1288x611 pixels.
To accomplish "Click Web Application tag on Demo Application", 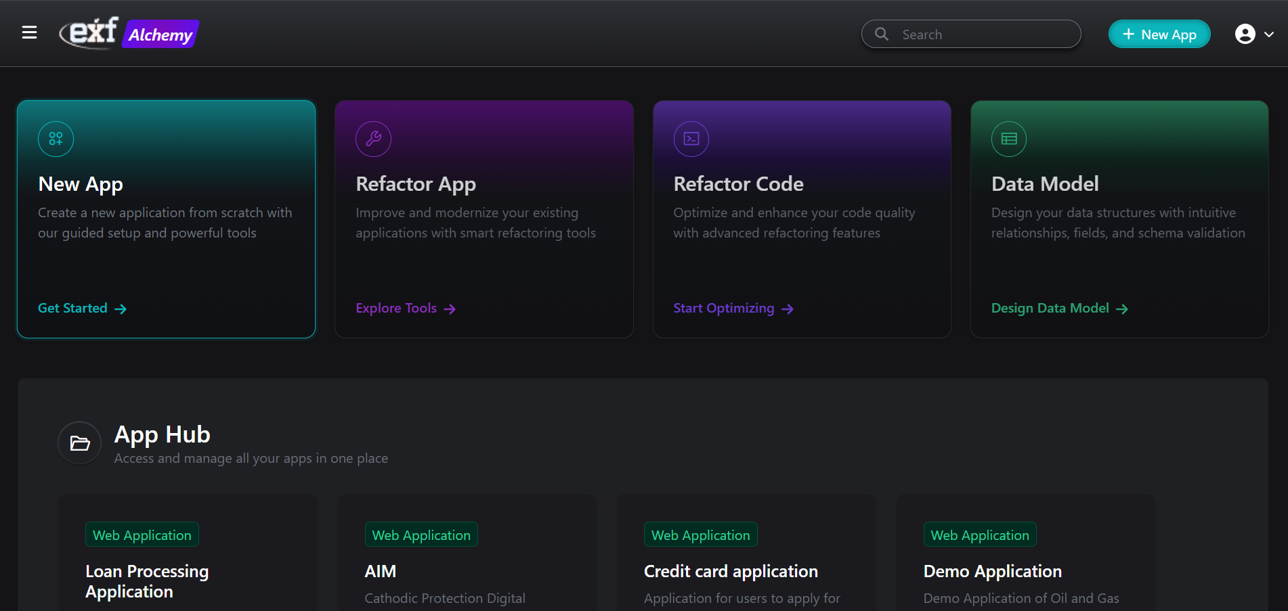I will click(x=979, y=535).
